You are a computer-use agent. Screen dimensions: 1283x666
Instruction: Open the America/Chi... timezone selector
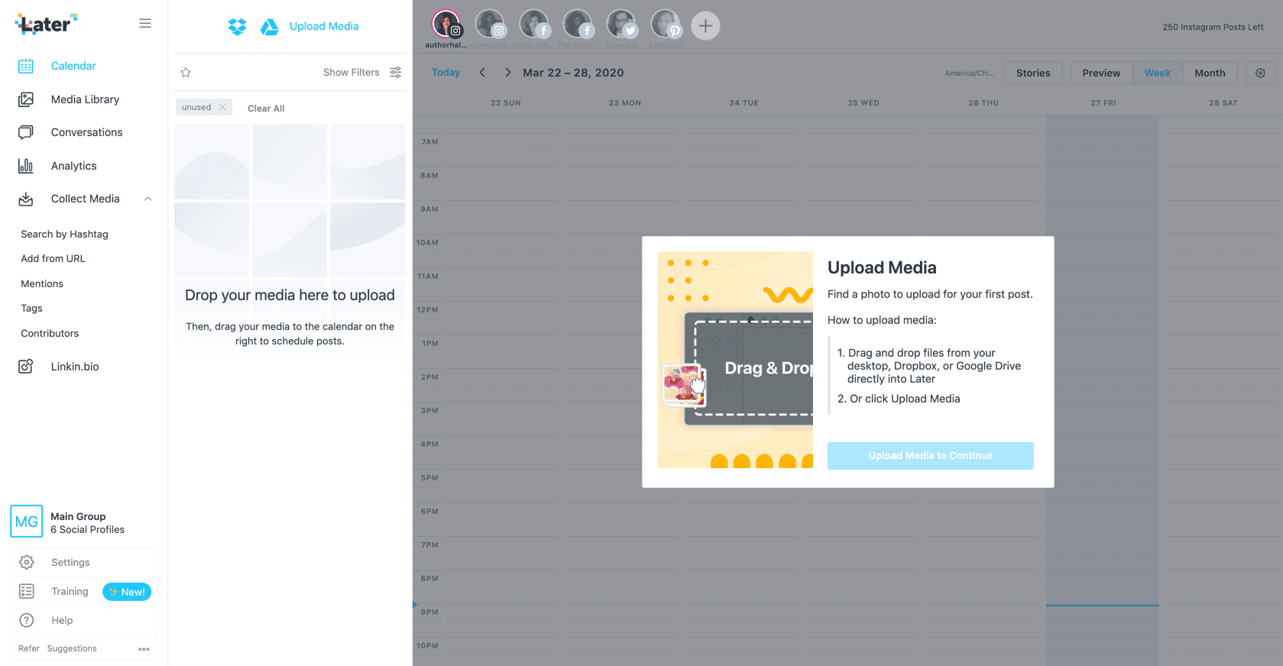970,73
